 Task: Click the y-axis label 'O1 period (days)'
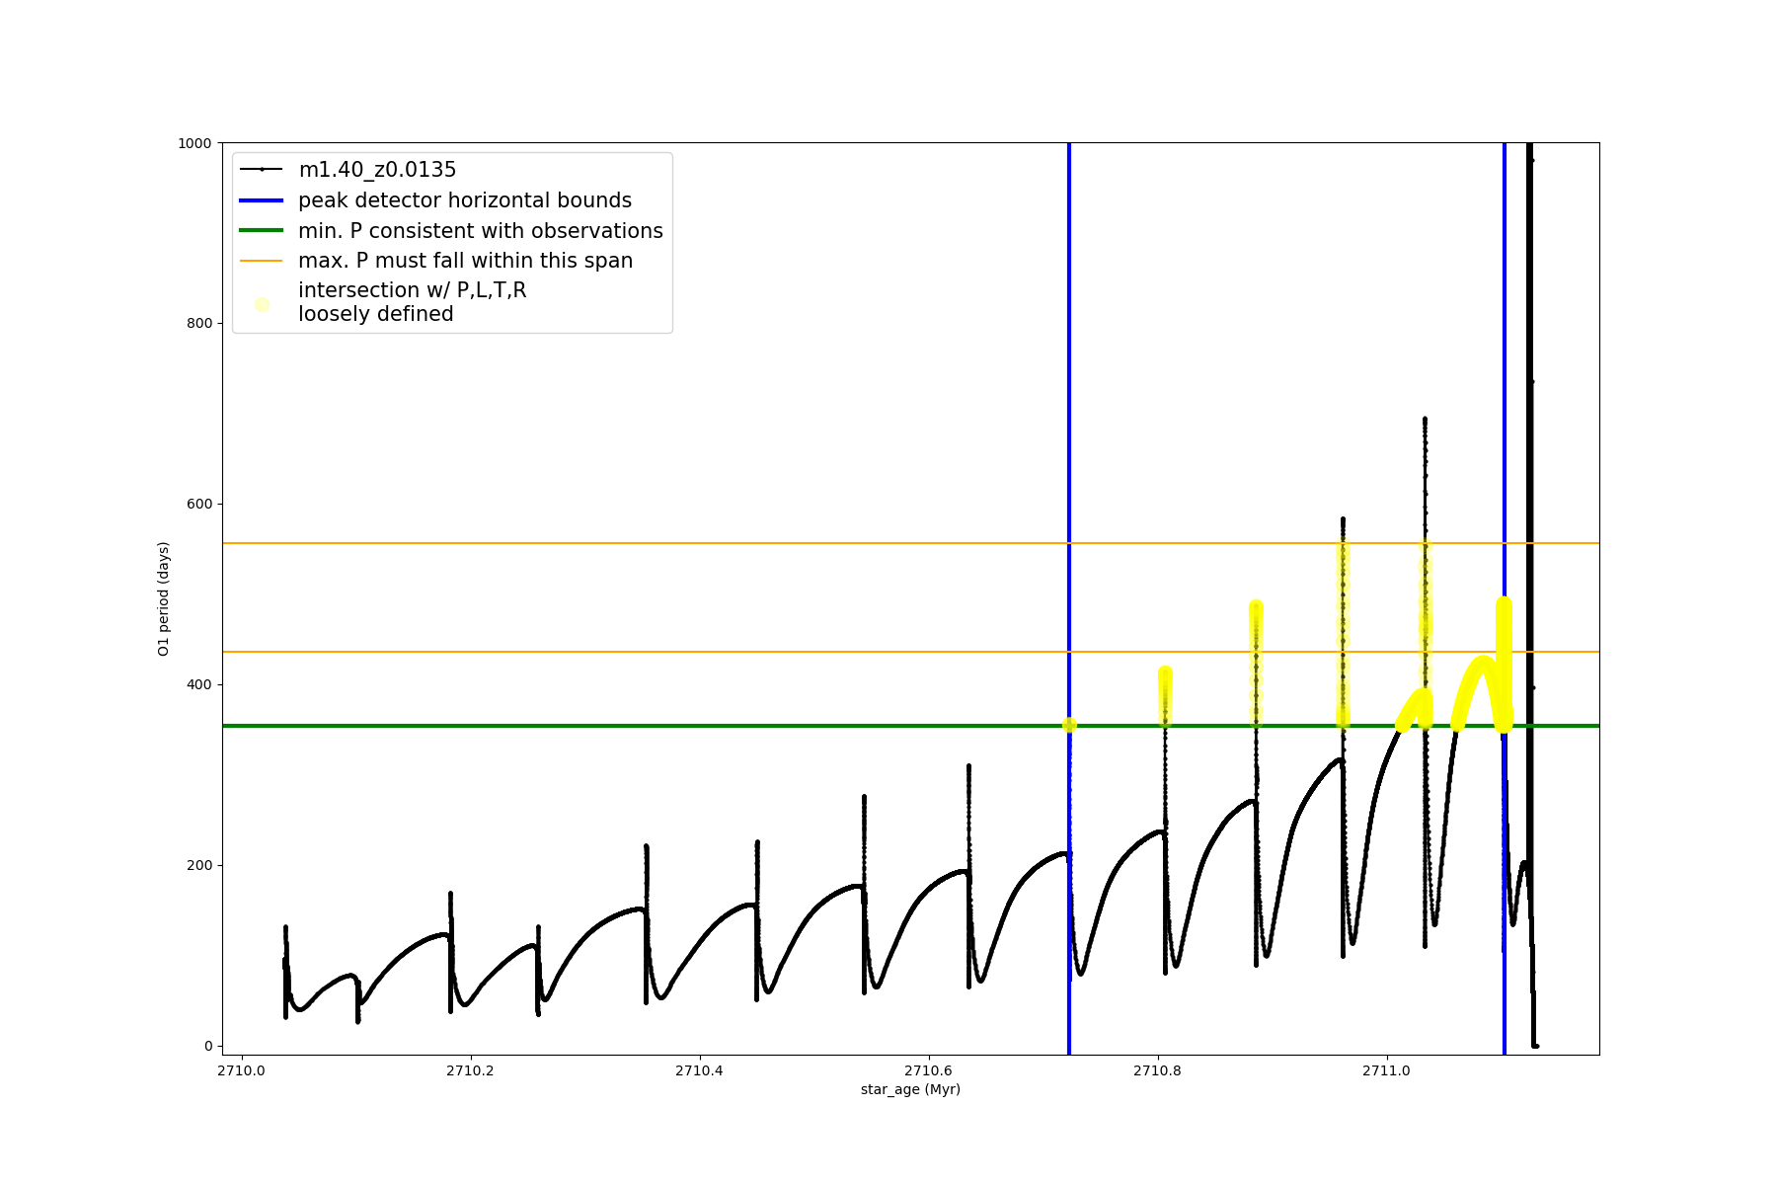coord(164,598)
